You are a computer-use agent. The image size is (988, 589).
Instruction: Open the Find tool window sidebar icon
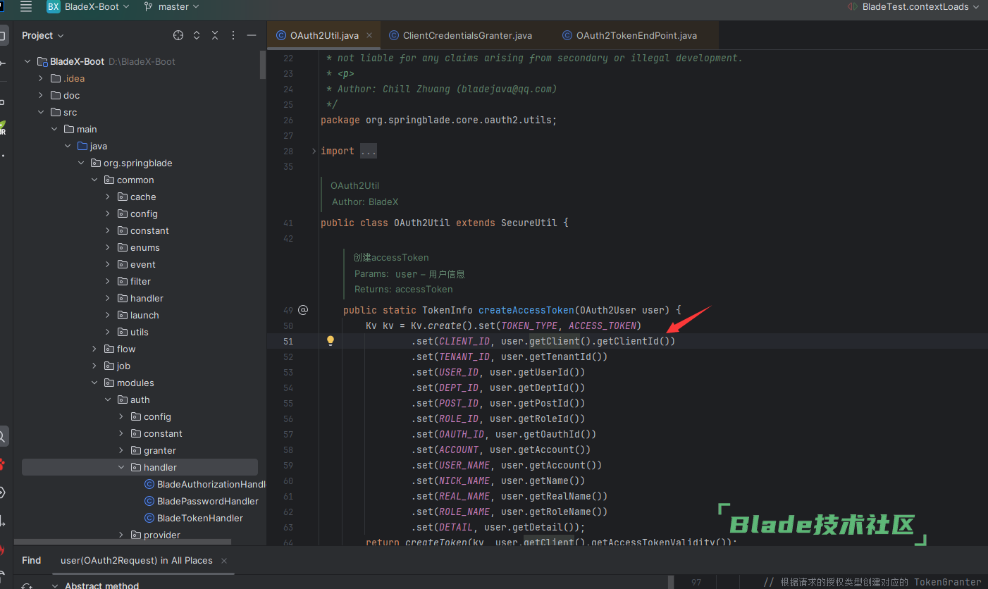point(3,437)
